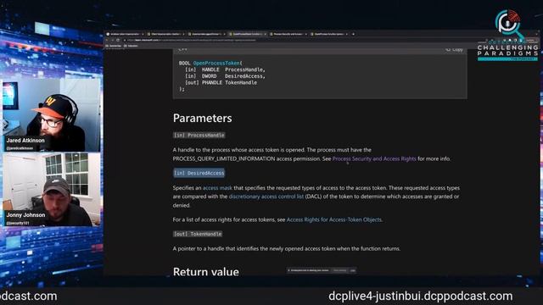Click the PROCESS_QUERY_LIMITED_INFORMATION text

224,158
